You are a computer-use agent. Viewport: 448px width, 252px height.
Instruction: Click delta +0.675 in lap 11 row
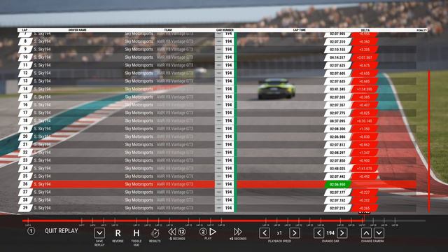pyautogui.click(x=364, y=65)
